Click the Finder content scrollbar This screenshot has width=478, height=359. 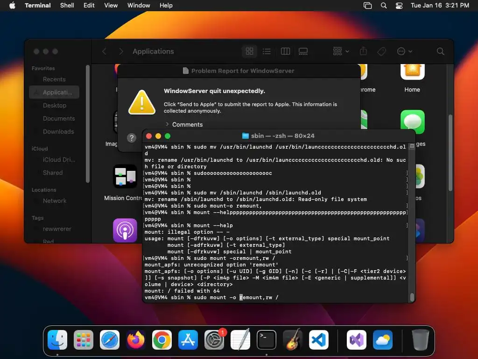tap(450, 153)
